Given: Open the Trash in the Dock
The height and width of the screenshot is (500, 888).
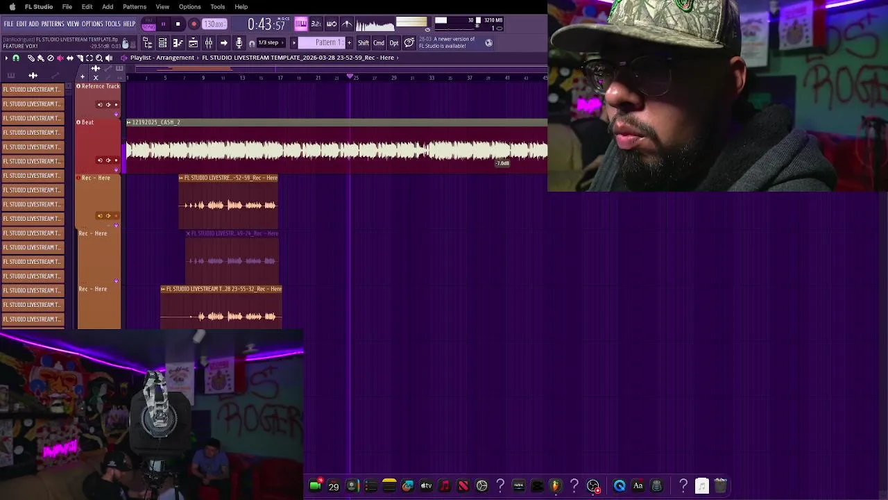Looking at the screenshot, I should point(720,485).
